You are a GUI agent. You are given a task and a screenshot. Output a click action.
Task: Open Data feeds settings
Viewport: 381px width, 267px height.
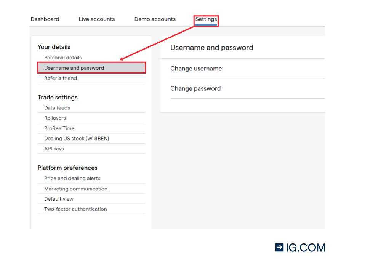click(x=57, y=108)
